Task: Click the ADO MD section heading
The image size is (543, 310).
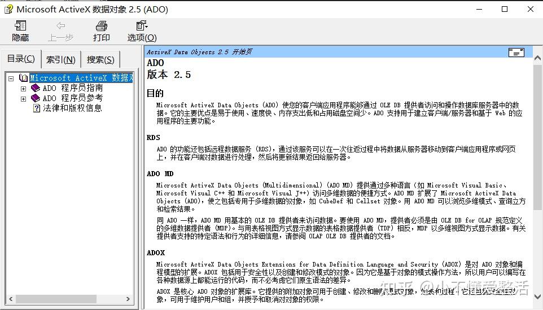Action: pyautogui.click(x=160, y=173)
